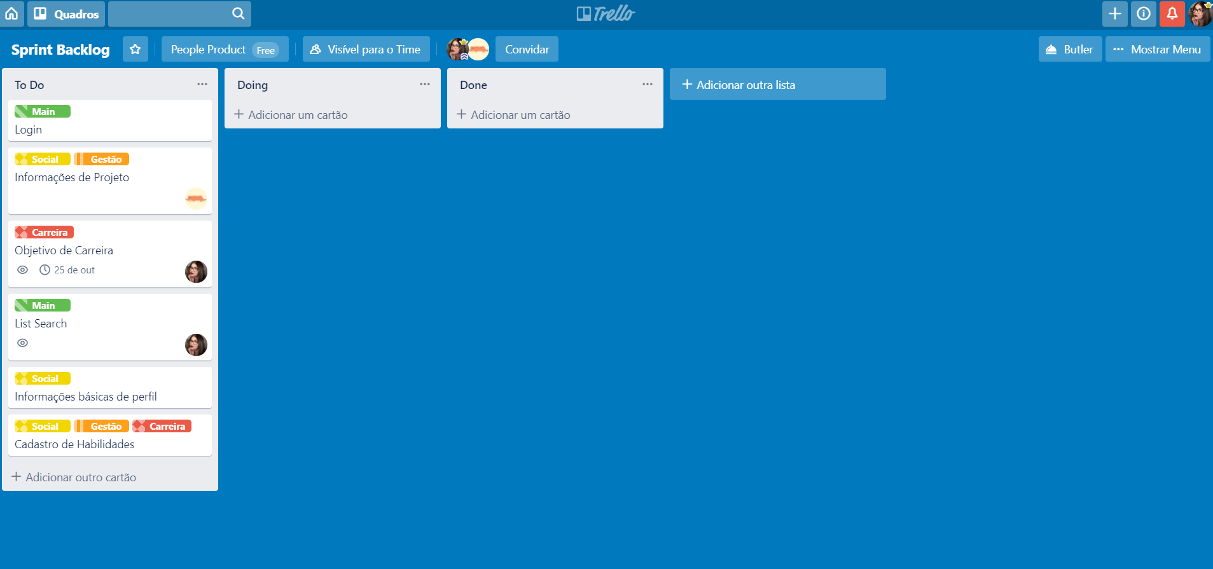Click Gestão label on Cadastro de Habilidades card
The height and width of the screenshot is (569, 1213).
[101, 426]
